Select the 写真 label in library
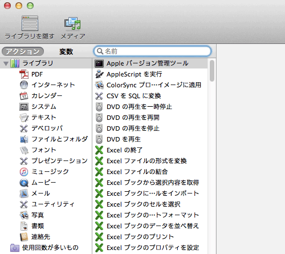The height and width of the screenshot is (254, 285). pos(38,215)
